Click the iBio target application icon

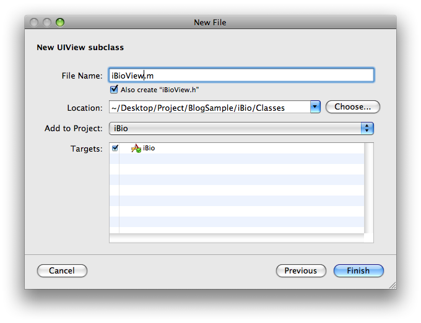[136, 148]
